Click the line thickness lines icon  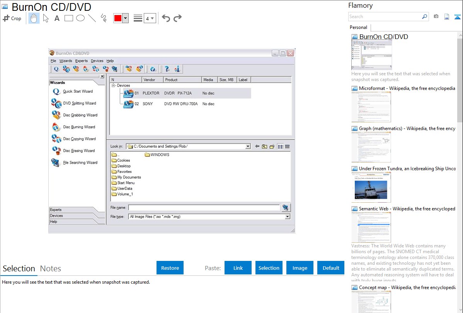(138, 18)
